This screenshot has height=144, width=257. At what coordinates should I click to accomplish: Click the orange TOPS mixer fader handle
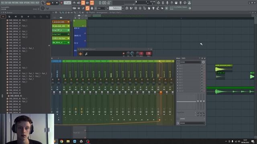click(161, 92)
